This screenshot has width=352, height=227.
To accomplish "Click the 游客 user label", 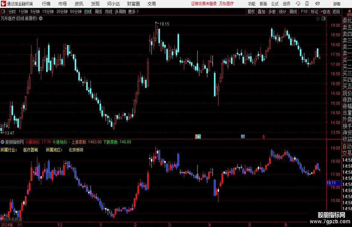I will (337, 4).
